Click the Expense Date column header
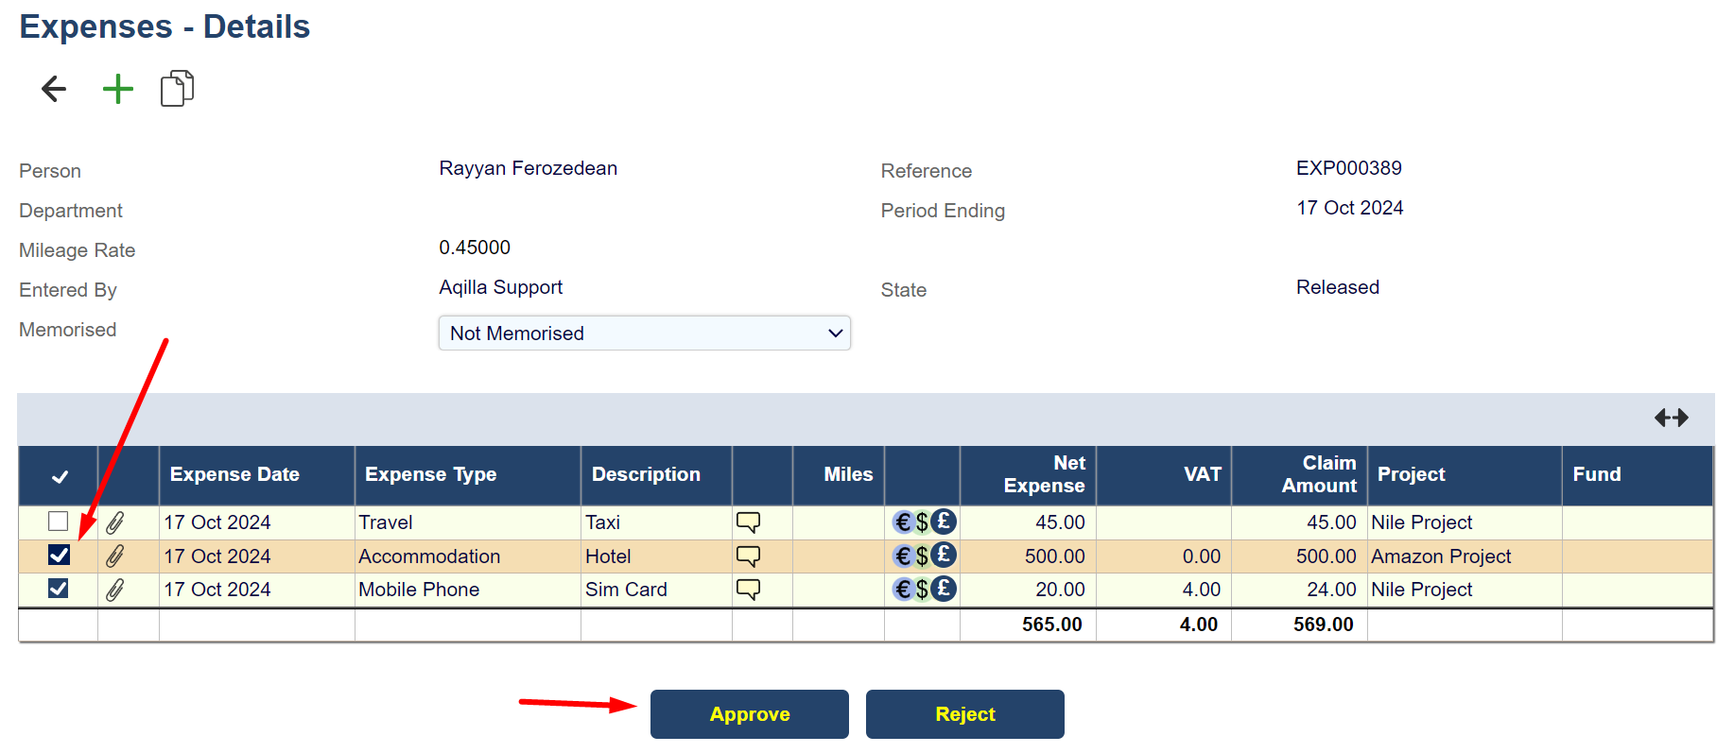This screenshot has height=753, width=1734. tap(234, 475)
